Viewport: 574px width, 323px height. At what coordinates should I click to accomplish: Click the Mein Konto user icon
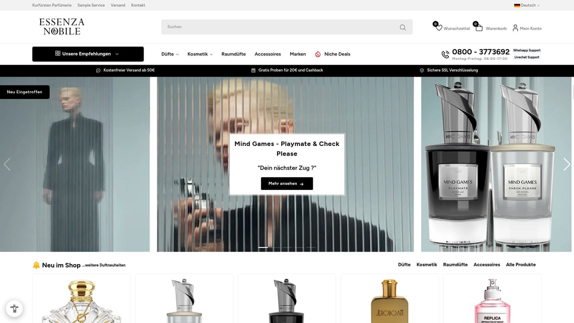515,28
